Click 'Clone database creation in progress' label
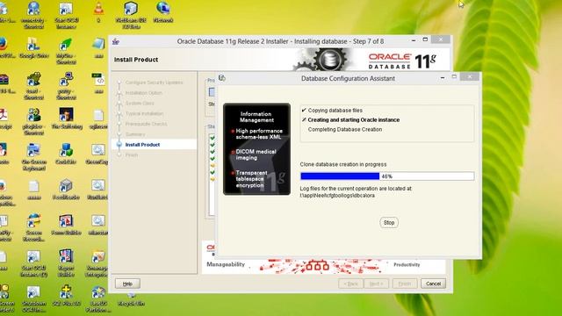562x316 pixels. (x=343, y=164)
